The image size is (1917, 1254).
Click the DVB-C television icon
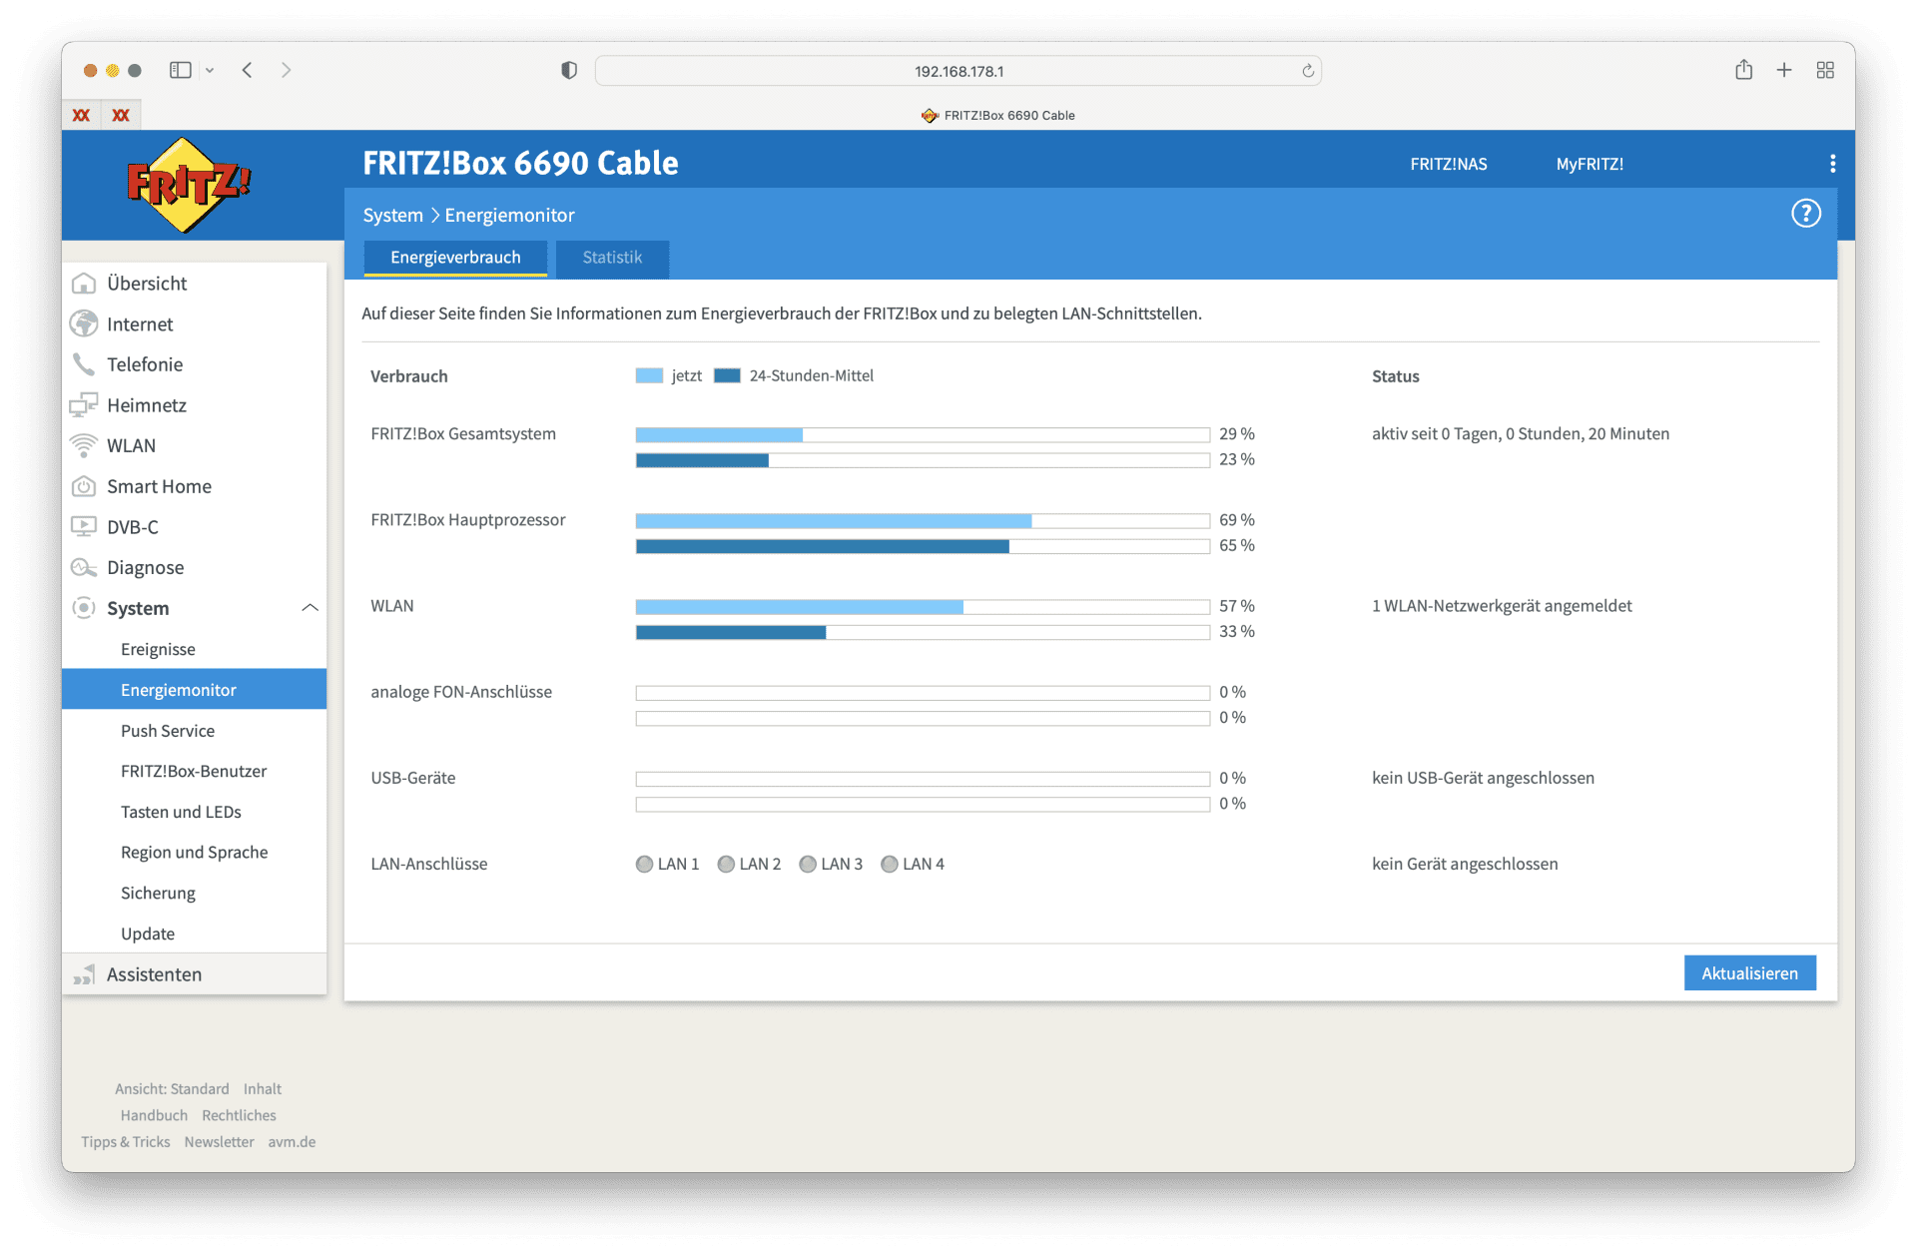84,526
